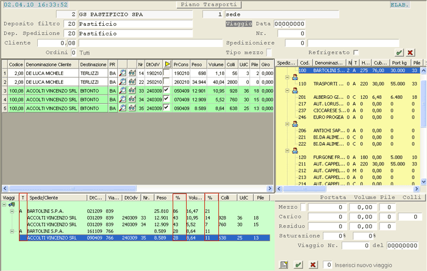Open magnifier icon for order Nr 35
The width and height of the screenshot is (427, 271).
click(123, 108)
